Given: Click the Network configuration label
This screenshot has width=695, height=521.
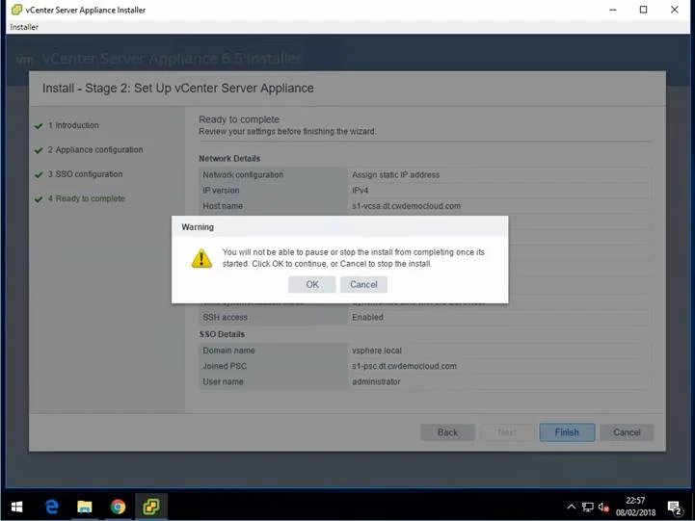Looking at the screenshot, I should pyautogui.click(x=243, y=175).
